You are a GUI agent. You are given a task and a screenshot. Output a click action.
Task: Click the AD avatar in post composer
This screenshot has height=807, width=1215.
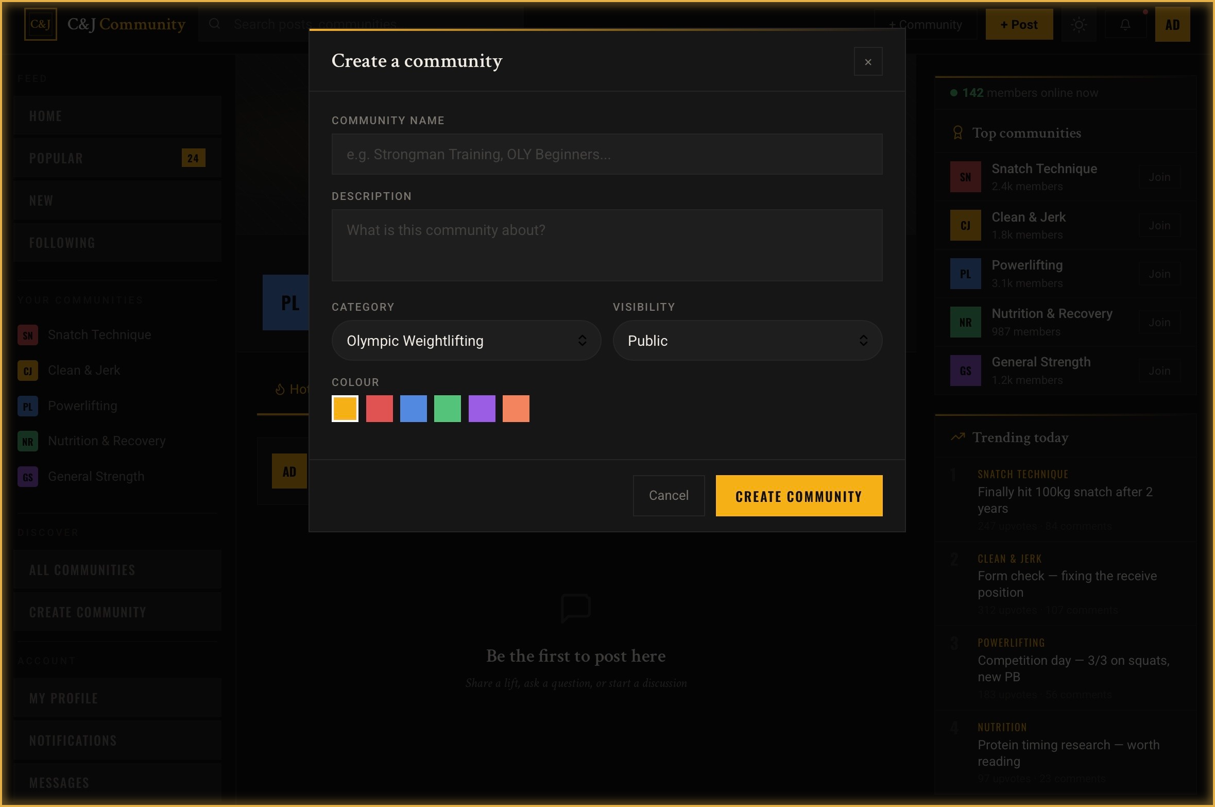pyautogui.click(x=289, y=472)
